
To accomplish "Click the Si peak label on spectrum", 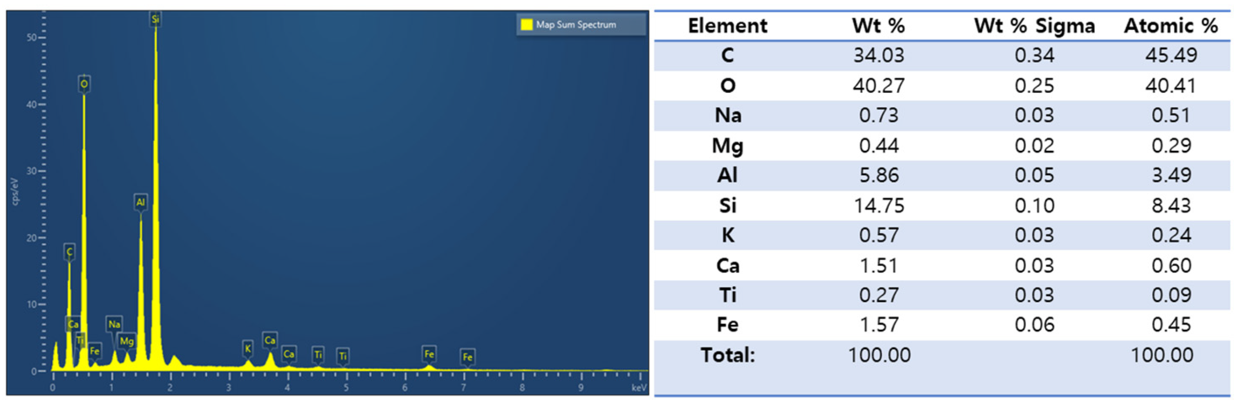I will [x=155, y=20].
